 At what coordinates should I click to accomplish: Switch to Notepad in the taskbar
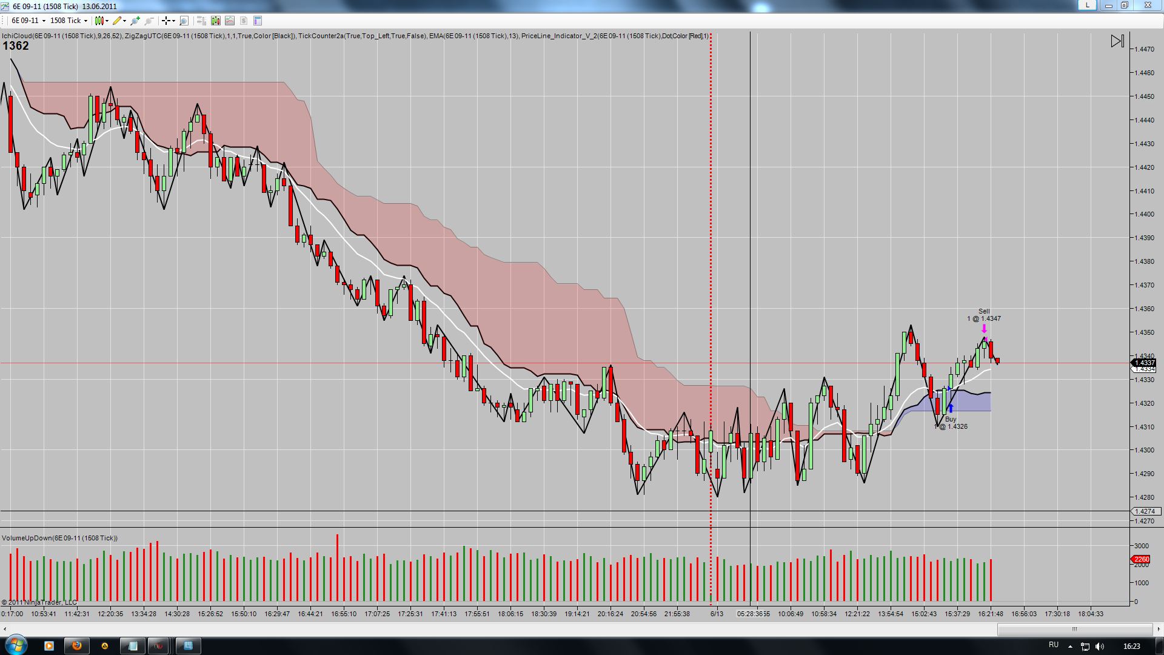[x=133, y=646]
